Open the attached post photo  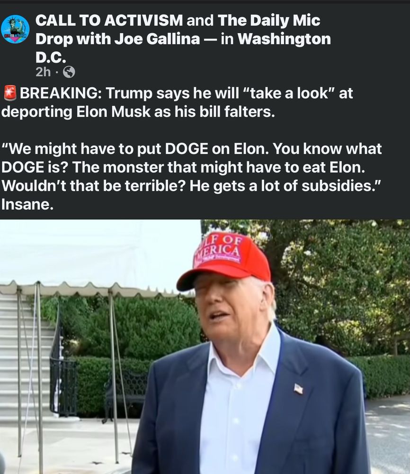[x=205, y=347]
